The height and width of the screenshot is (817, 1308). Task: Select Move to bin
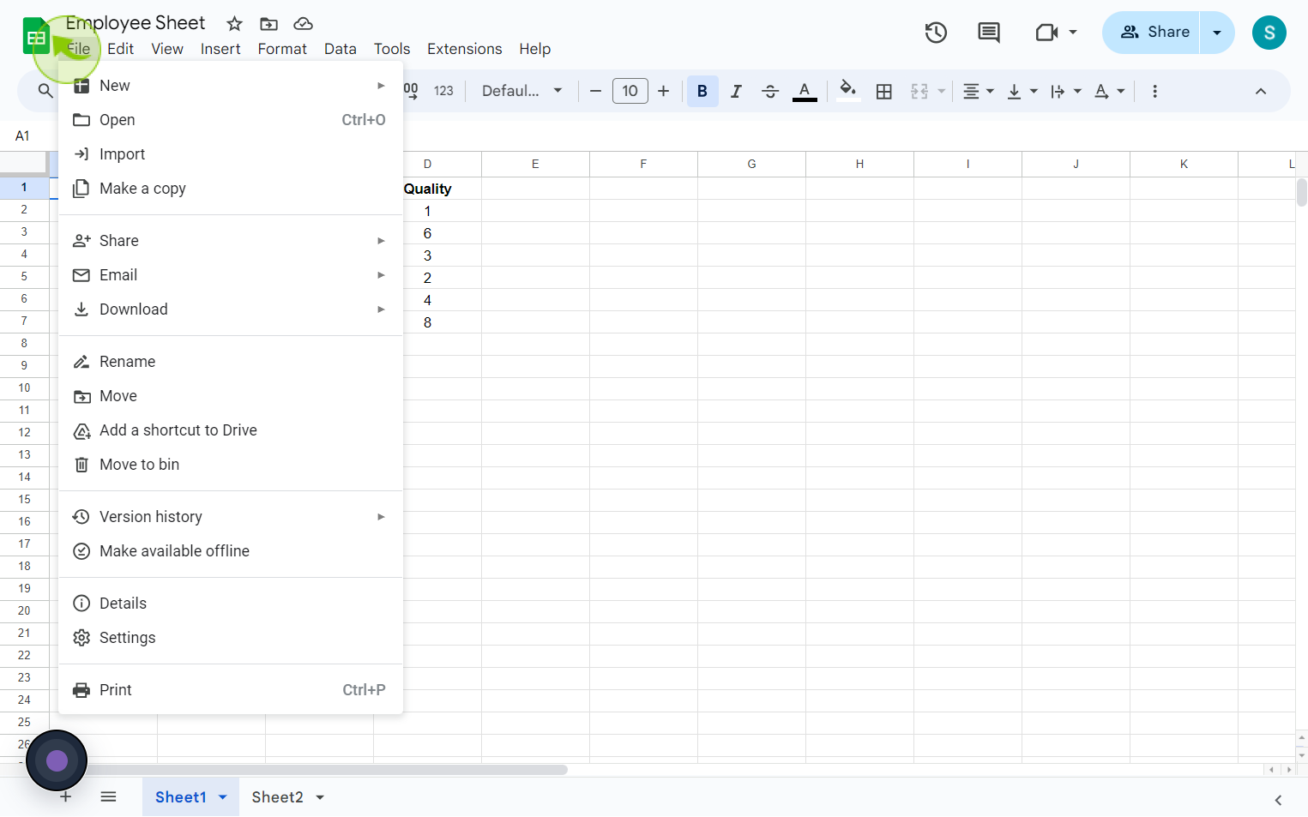point(231,465)
